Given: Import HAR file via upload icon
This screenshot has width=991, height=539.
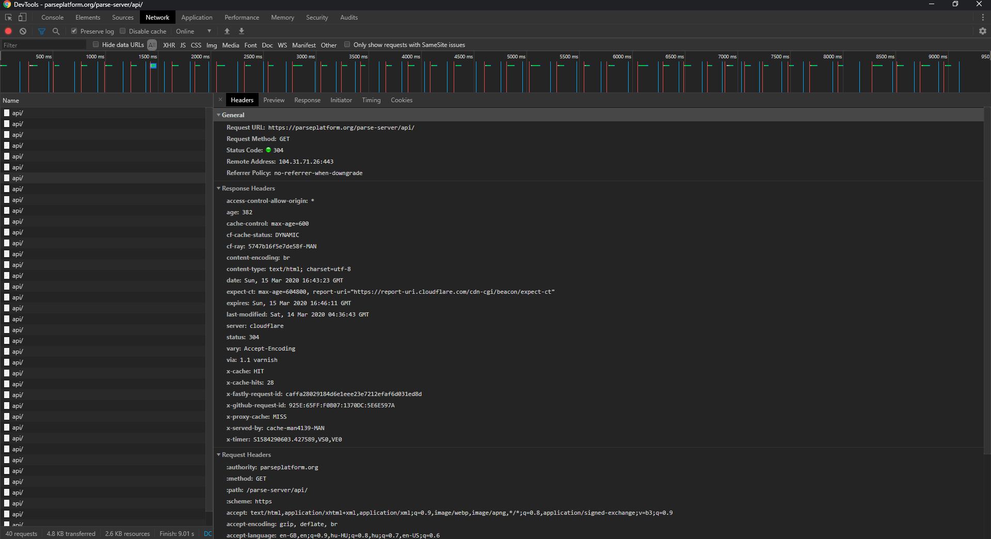Looking at the screenshot, I should pyautogui.click(x=227, y=31).
